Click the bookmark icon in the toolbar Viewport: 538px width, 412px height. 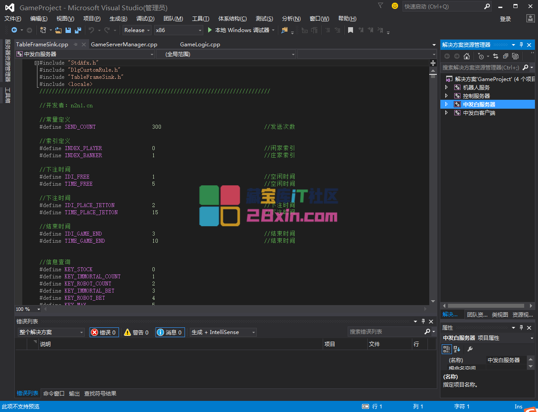[350, 30]
